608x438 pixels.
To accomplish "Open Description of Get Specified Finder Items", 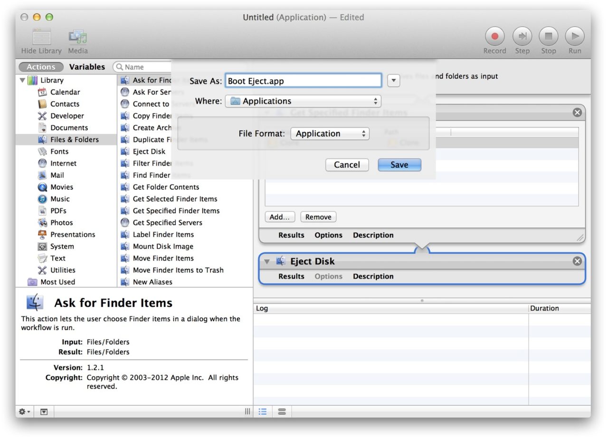I will tap(373, 235).
